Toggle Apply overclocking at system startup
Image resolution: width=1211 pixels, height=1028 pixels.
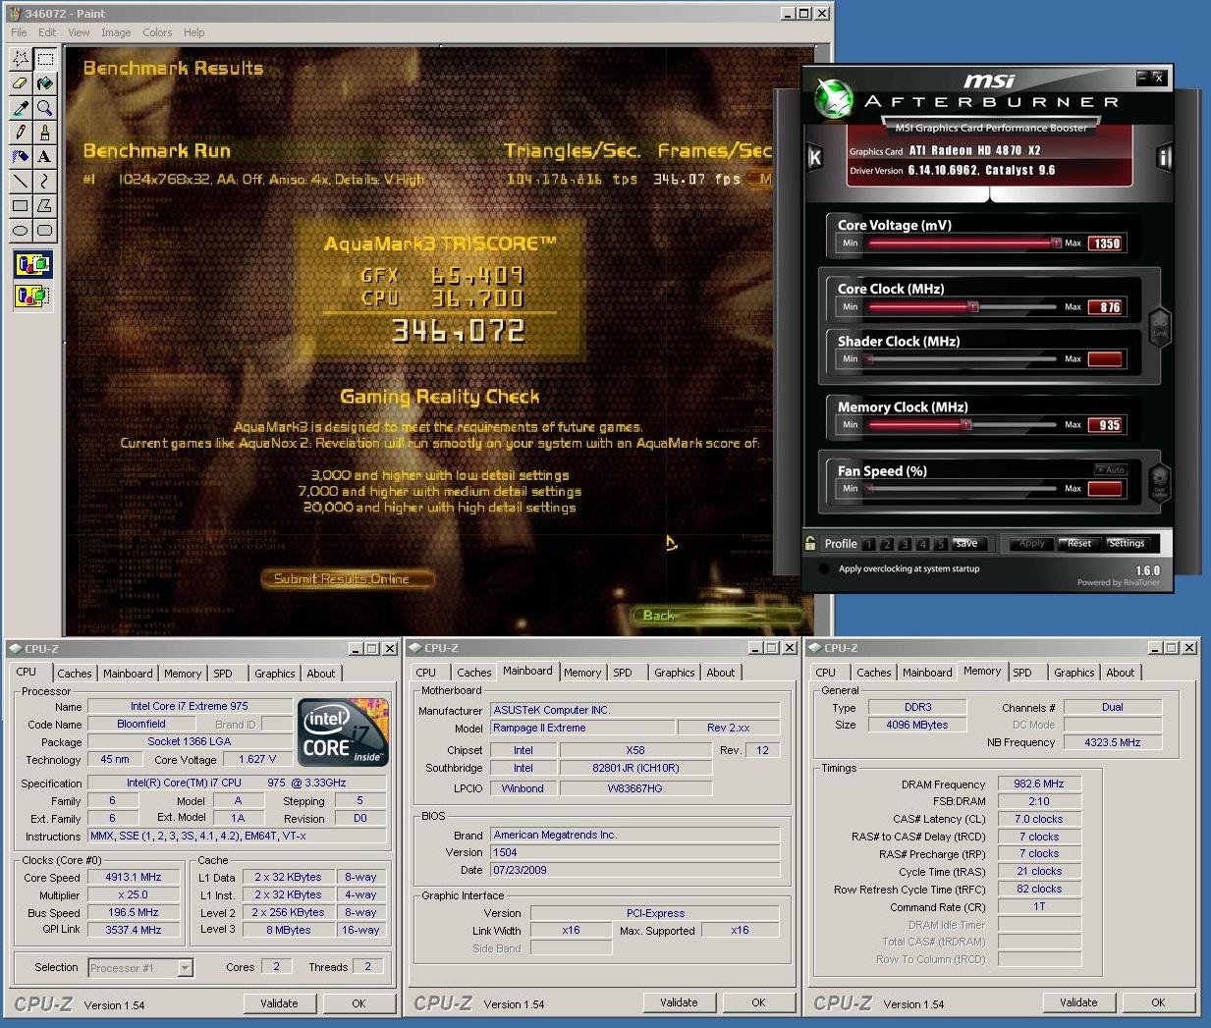(823, 568)
